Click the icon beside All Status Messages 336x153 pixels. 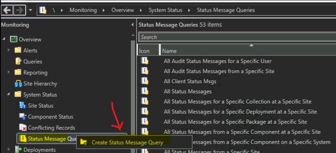tap(144, 91)
